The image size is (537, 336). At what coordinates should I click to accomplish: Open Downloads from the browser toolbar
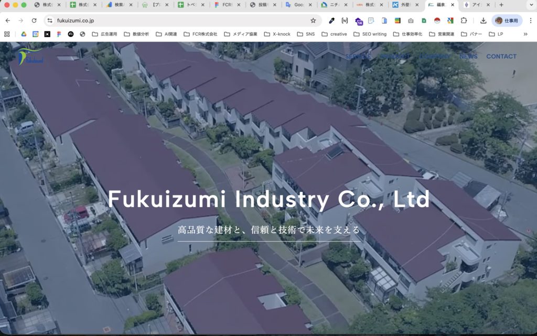[484, 20]
